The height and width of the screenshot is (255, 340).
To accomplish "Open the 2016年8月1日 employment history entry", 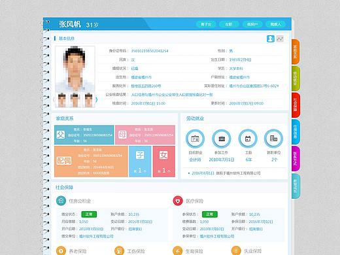I will [x=224, y=173].
